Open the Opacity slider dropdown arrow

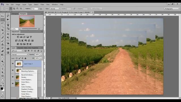(41, 54)
